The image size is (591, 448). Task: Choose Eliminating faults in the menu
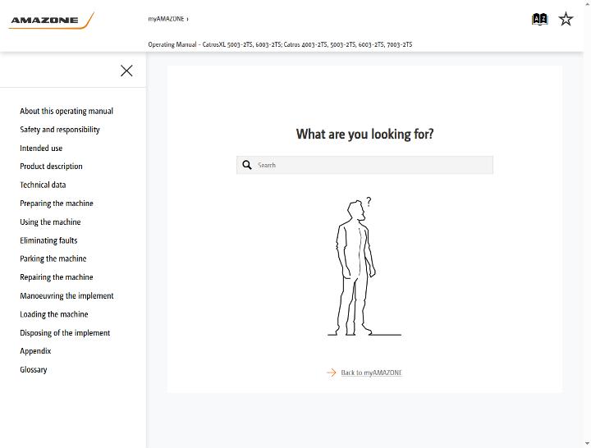(x=48, y=240)
